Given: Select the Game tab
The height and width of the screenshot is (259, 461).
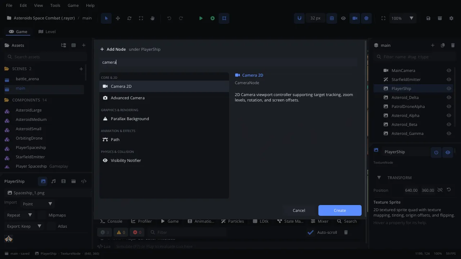Looking at the screenshot, I should [x=18, y=32].
